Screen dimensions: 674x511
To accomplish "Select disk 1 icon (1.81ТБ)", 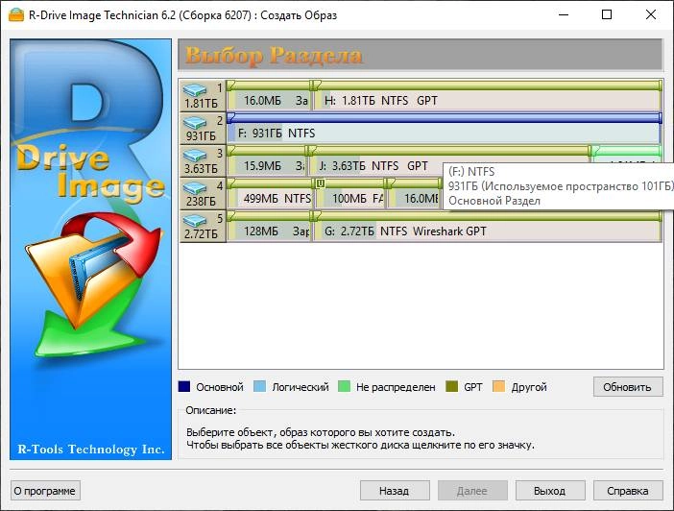I will pyautogui.click(x=203, y=95).
